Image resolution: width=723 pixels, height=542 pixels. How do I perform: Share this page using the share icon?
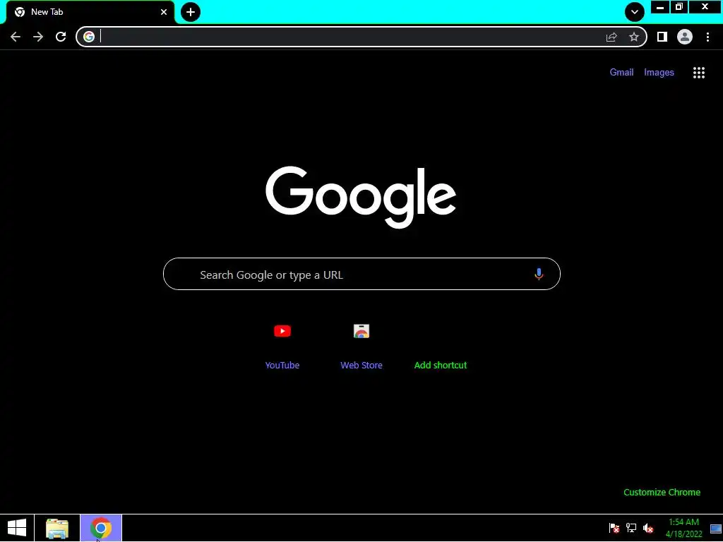(x=611, y=37)
